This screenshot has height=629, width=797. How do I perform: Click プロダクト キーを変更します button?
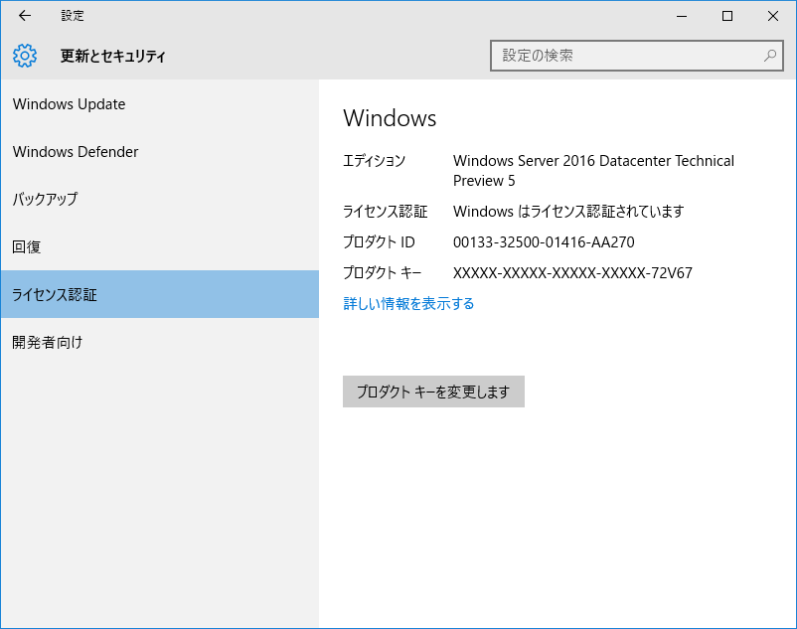pos(433,392)
